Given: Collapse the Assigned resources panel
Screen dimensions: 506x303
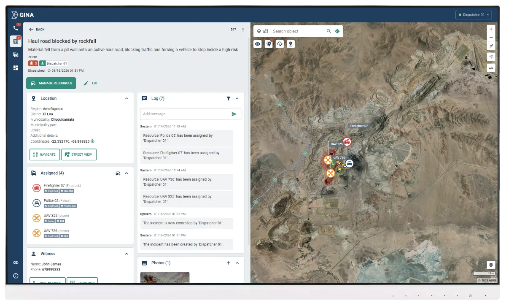Looking at the screenshot, I should [x=126, y=173].
